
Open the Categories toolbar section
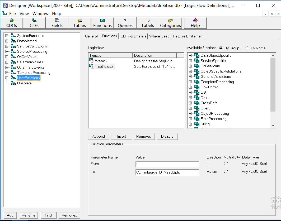click(x=170, y=23)
